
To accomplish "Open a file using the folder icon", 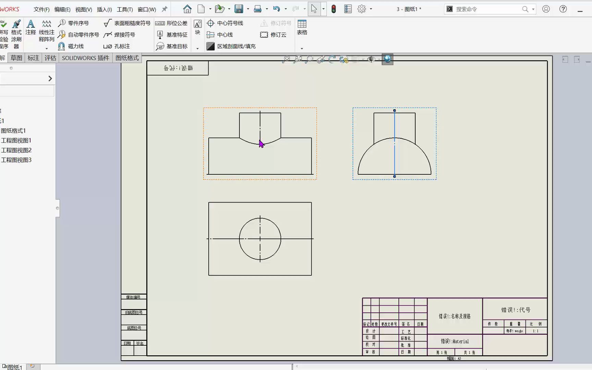I will coord(220,9).
